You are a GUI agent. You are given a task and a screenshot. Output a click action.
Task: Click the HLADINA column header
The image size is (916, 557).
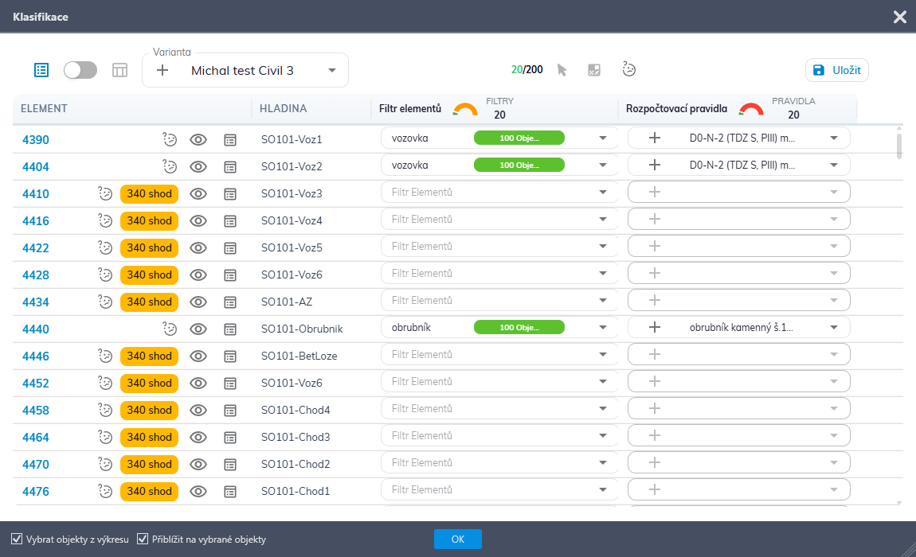(x=283, y=109)
